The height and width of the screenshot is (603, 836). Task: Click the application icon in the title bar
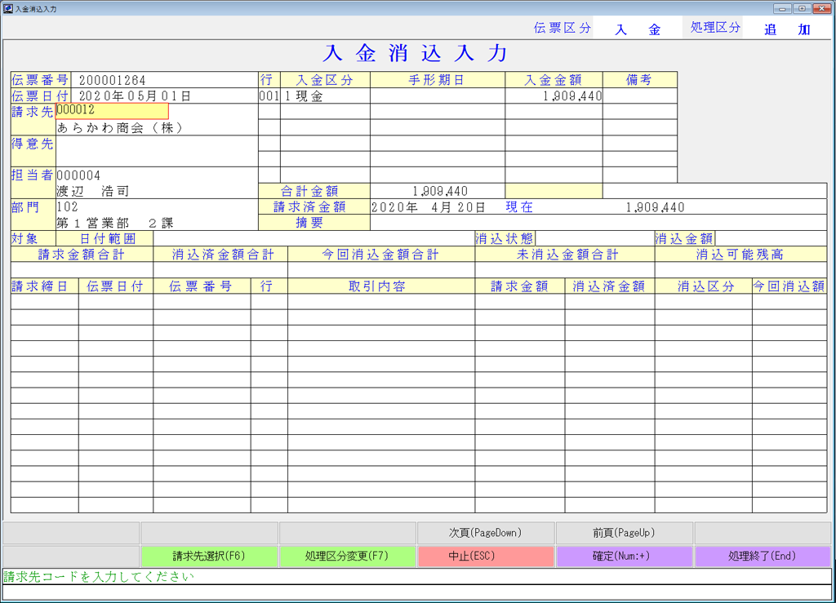pos(8,8)
